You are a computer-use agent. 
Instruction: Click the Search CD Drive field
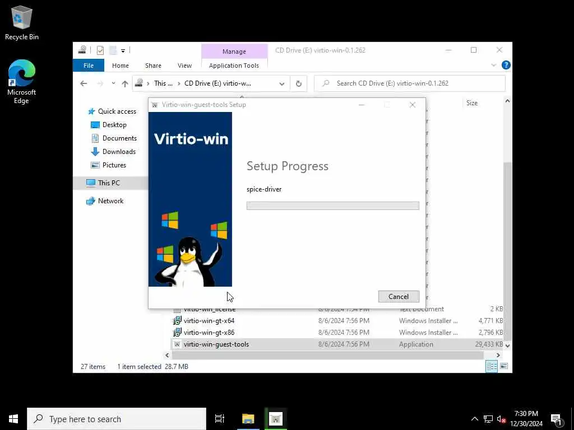pos(410,83)
